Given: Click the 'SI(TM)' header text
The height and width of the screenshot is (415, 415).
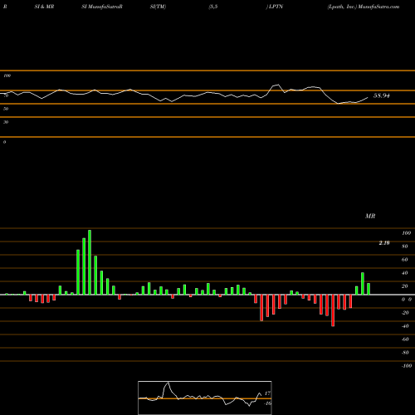Looking at the screenshot, I should (x=158, y=7).
